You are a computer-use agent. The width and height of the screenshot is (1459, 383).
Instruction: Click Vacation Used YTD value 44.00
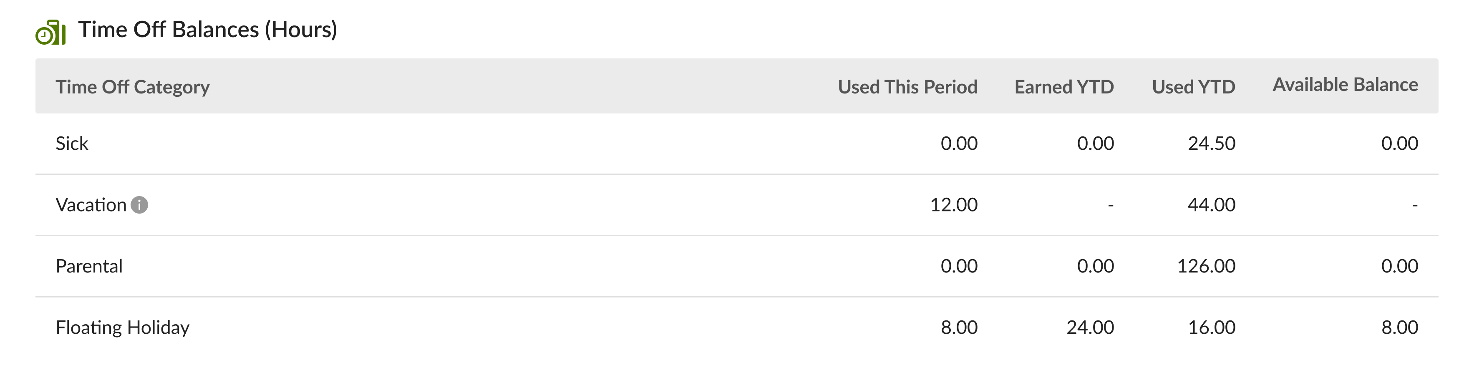click(1212, 204)
